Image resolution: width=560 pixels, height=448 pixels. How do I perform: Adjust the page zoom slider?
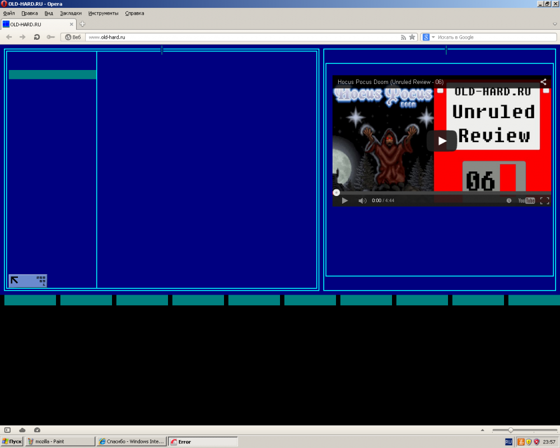tap(511, 430)
